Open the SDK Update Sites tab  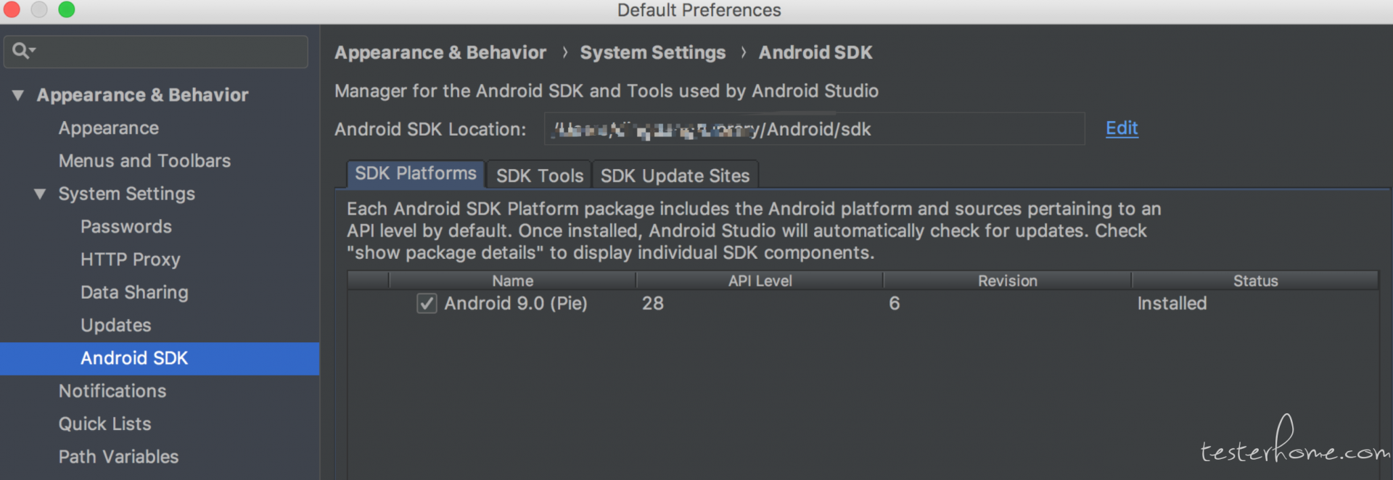click(x=675, y=175)
